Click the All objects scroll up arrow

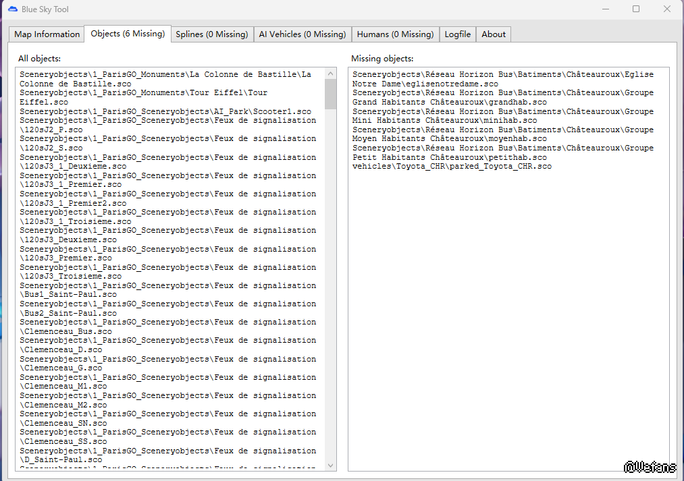click(331, 74)
